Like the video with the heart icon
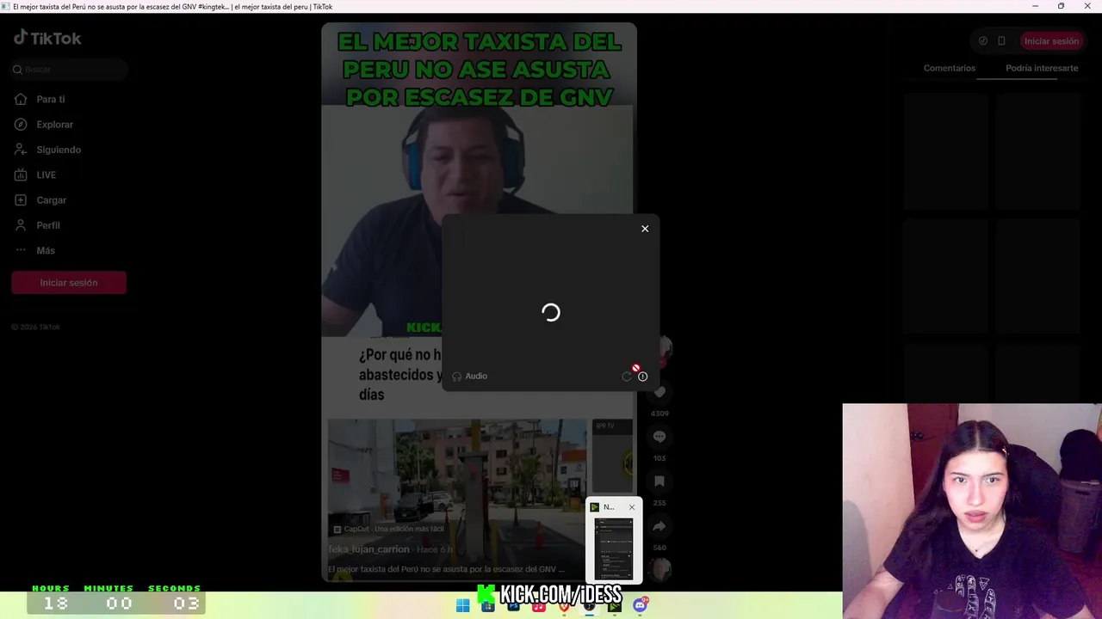Image resolution: width=1102 pixels, height=619 pixels. coord(659,392)
